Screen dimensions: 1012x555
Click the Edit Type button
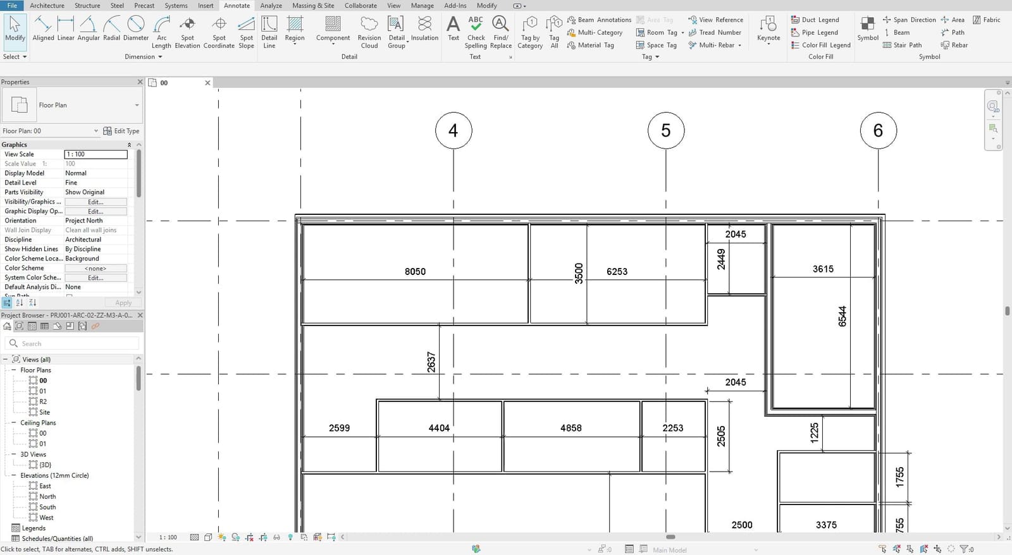coord(121,131)
